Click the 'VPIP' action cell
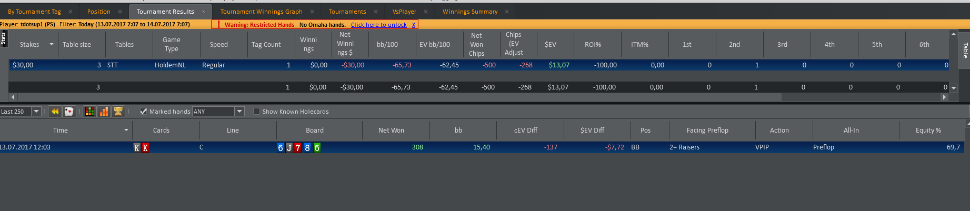Image resolution: width=970 pixels, height=211 pixels. [762, 147]
